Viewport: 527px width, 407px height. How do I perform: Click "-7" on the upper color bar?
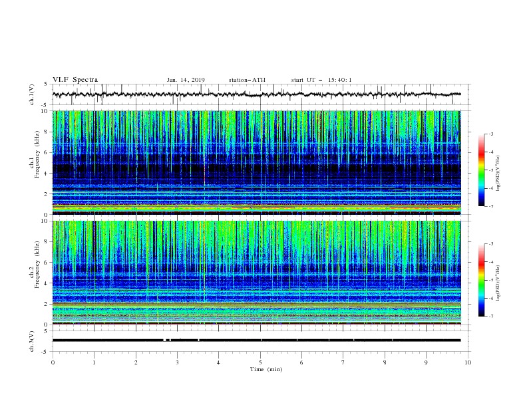(491, 206)
